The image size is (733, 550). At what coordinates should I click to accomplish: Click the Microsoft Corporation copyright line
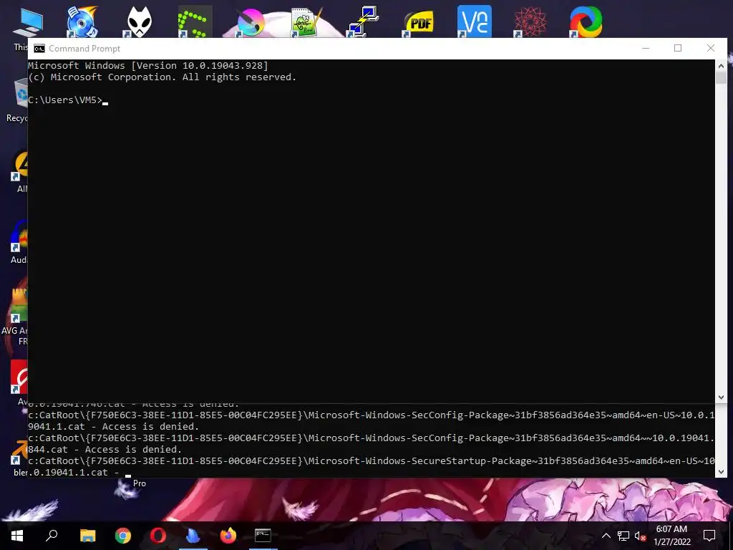[x=162, y=77]
